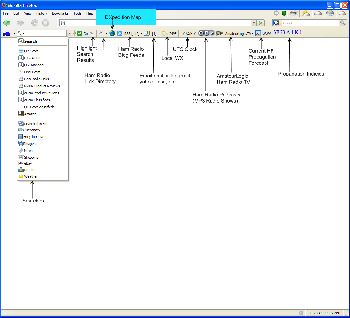Click the WWV propagation forecast label
This screenshot has height=318, width=350.
pyautogui.click(x=266, y=34)
